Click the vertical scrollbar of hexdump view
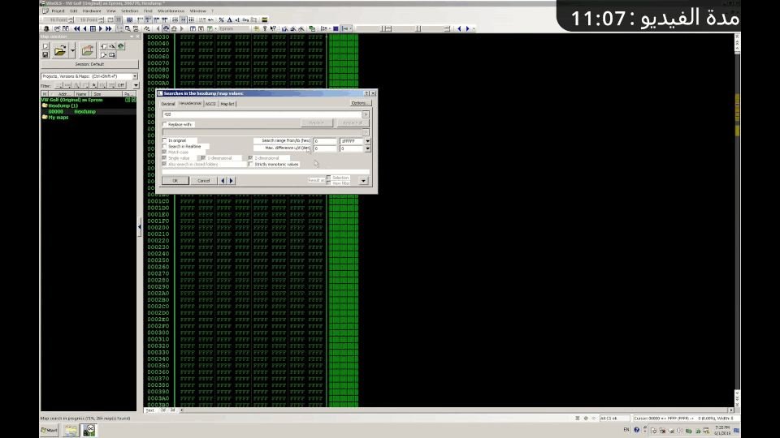 pos(737,220)
